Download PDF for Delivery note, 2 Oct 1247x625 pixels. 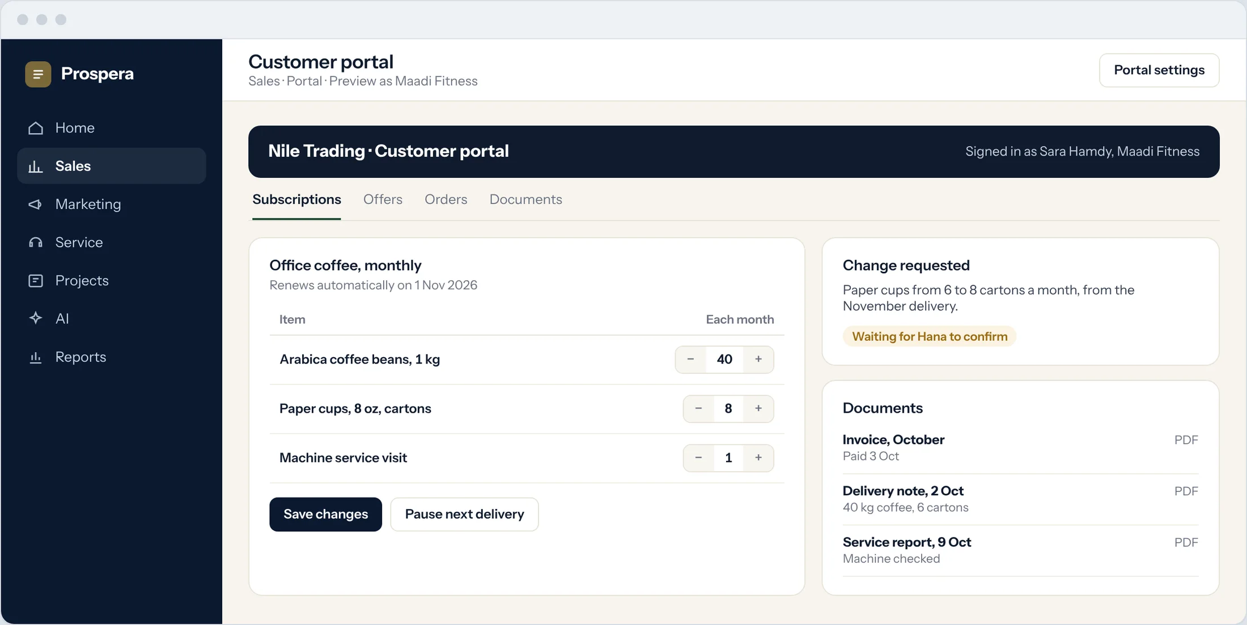tap(1186, 491)
